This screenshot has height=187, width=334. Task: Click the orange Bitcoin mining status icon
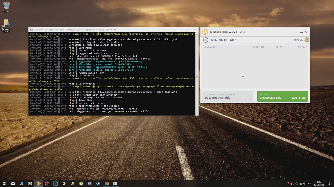[x=306, y=40]
